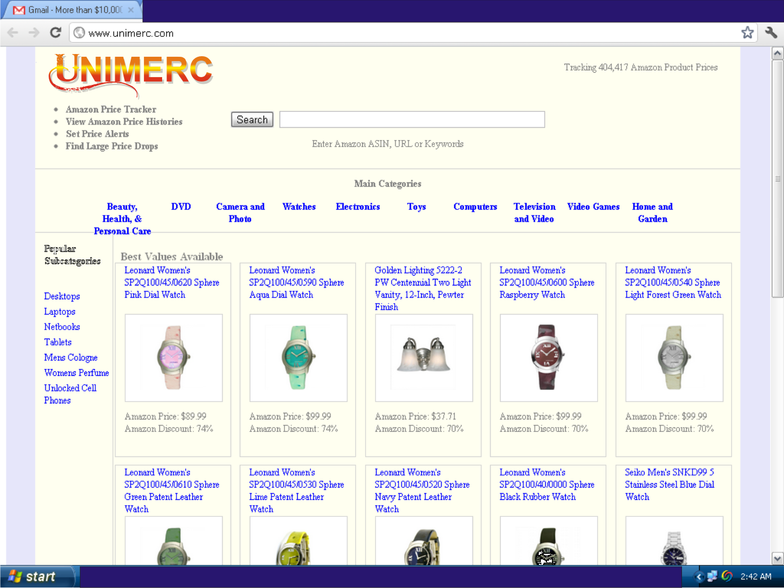Close the Gmail browser tab
784x588 pixels.
pyautogui.click(x=131, y=10)
